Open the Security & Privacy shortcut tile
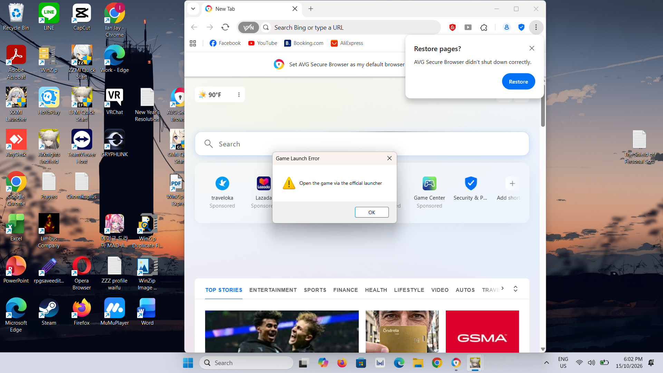 click(470, 189)
